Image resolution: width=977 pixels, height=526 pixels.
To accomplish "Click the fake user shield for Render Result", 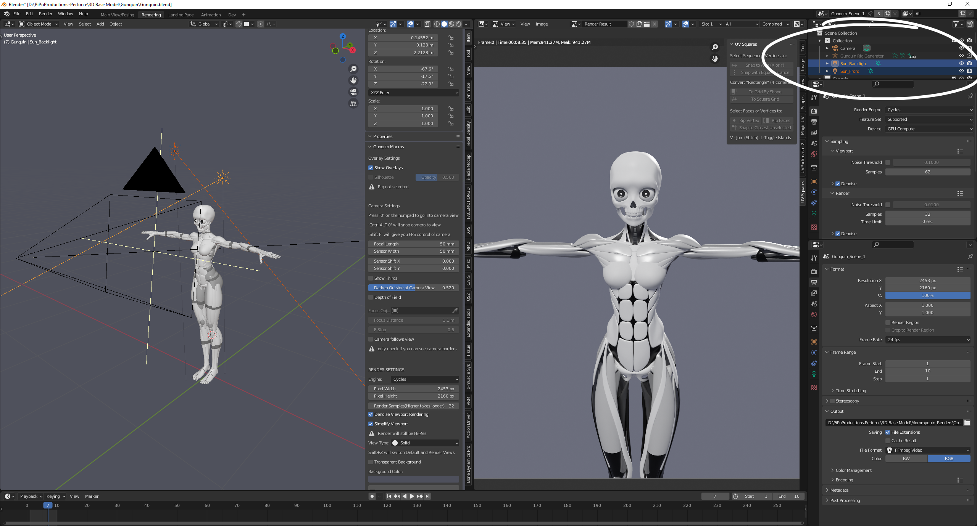I will pos(631,24).
